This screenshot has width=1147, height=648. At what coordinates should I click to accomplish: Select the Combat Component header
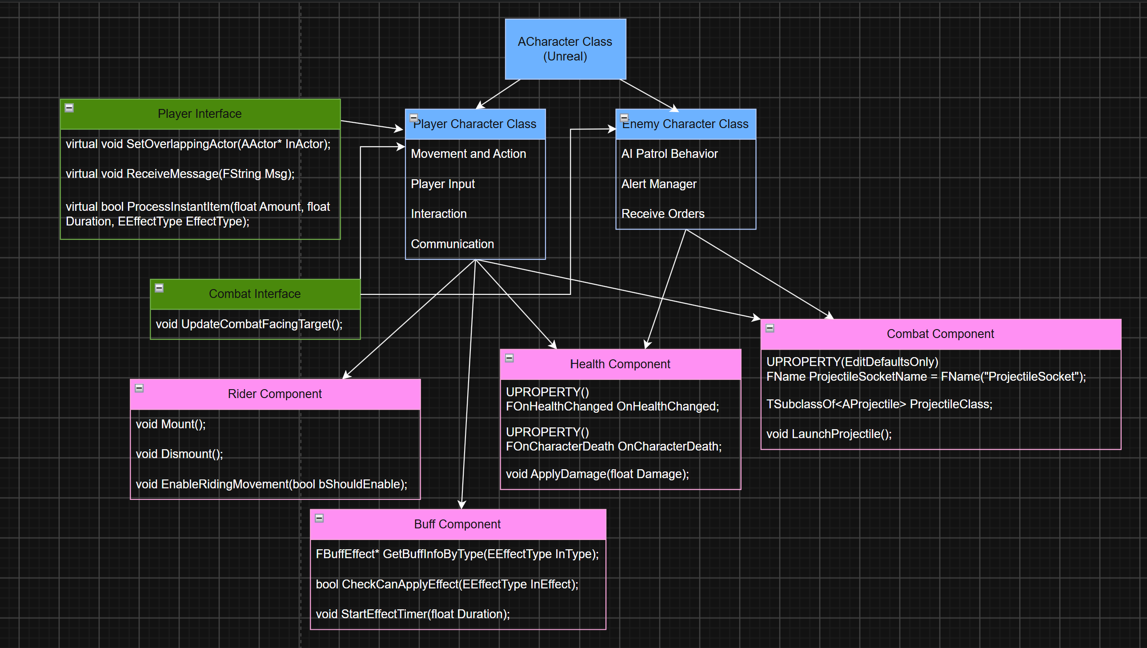pos(941,334)
